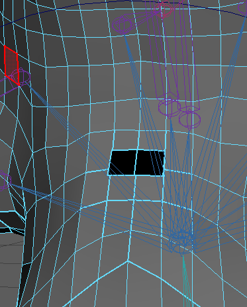Viewport: 247px width, 307px height.
Task: Select the pink joint at top center
Action: tap(165, 9)
